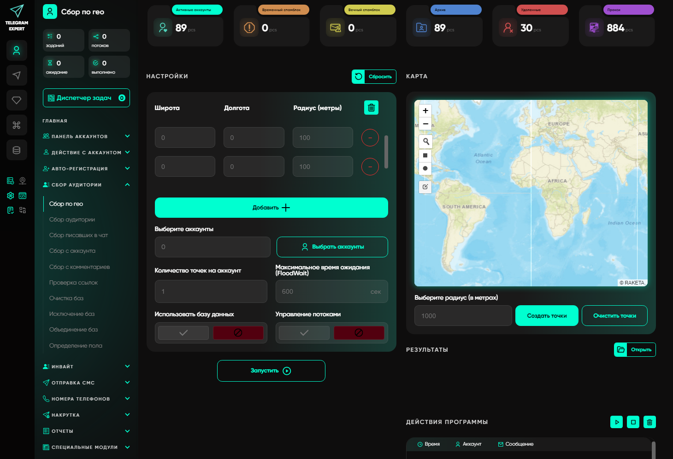Open the user accounts icon in the left rail
This screenshot has height=459, width=673.
(17, 51)
